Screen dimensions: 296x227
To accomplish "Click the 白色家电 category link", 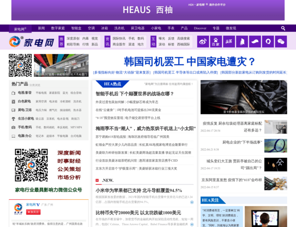I will point(24,101).
